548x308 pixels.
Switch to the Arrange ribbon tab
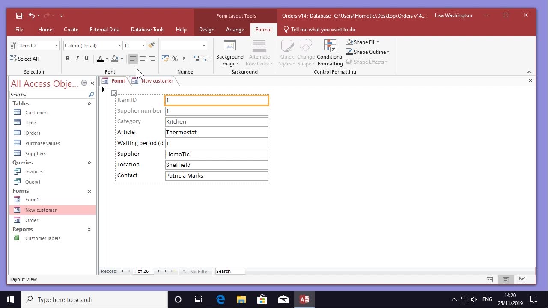pyautogui.click(x=235, y=30)
